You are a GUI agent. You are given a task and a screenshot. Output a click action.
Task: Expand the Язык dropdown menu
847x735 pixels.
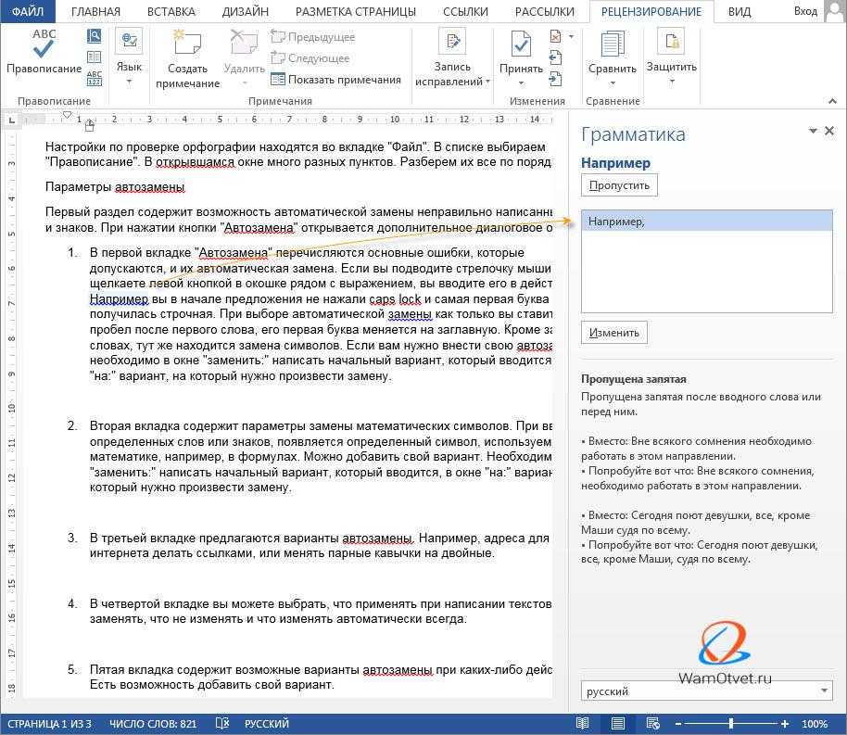pos(129,82)
